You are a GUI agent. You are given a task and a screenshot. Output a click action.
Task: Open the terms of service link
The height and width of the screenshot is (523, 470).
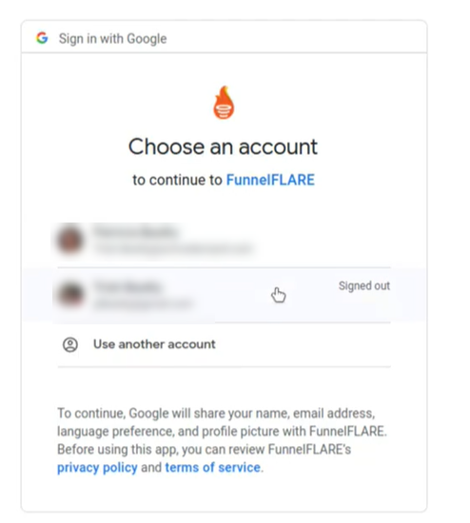click(212, 467)
